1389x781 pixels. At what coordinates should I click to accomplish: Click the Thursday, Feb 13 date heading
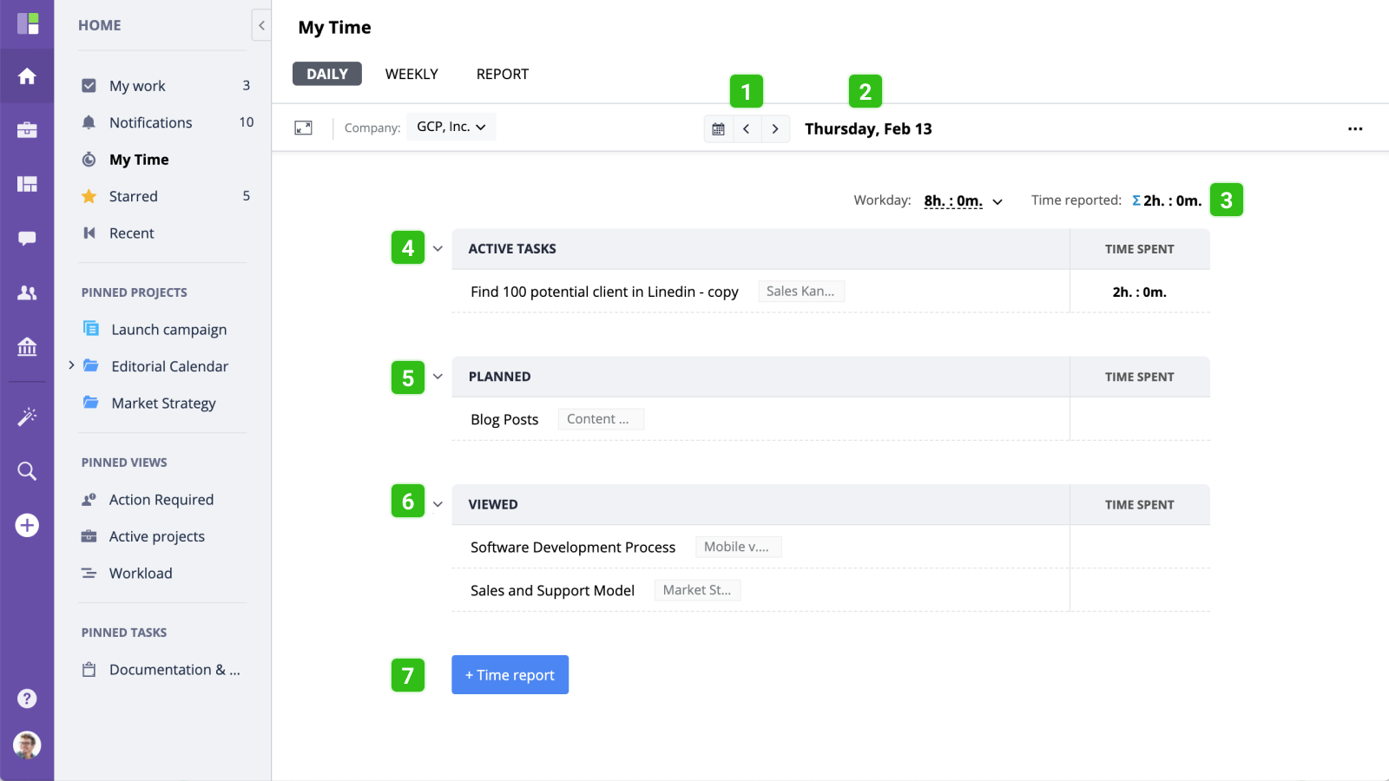click(x=868, y=128)
